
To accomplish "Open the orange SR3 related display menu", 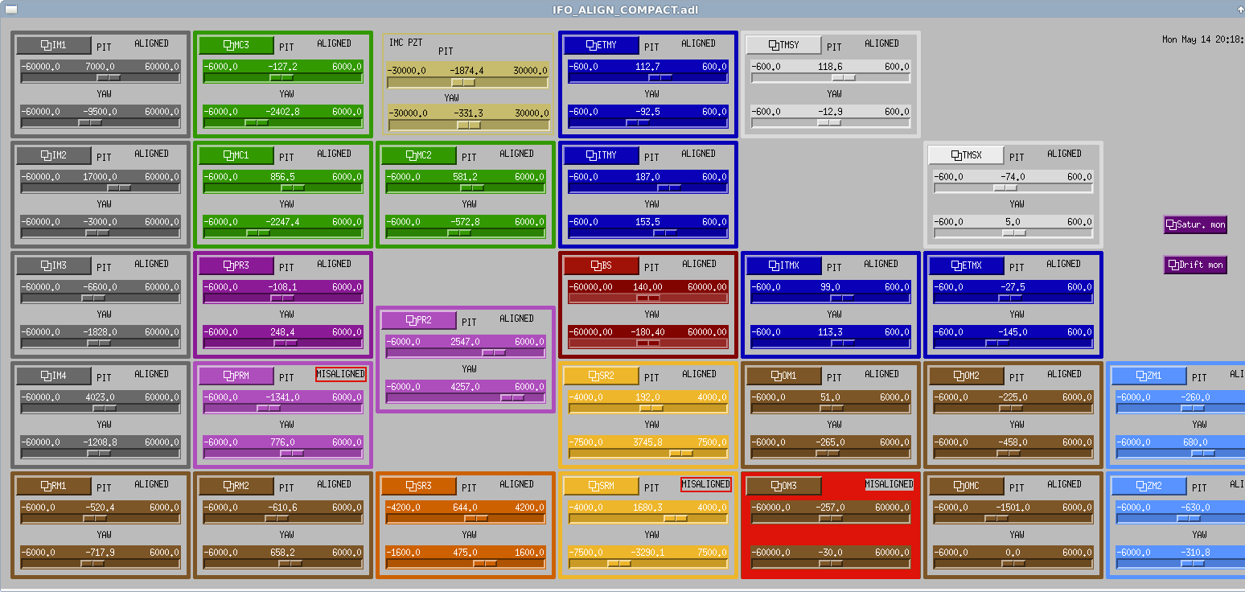I will (x=419, y=487).
